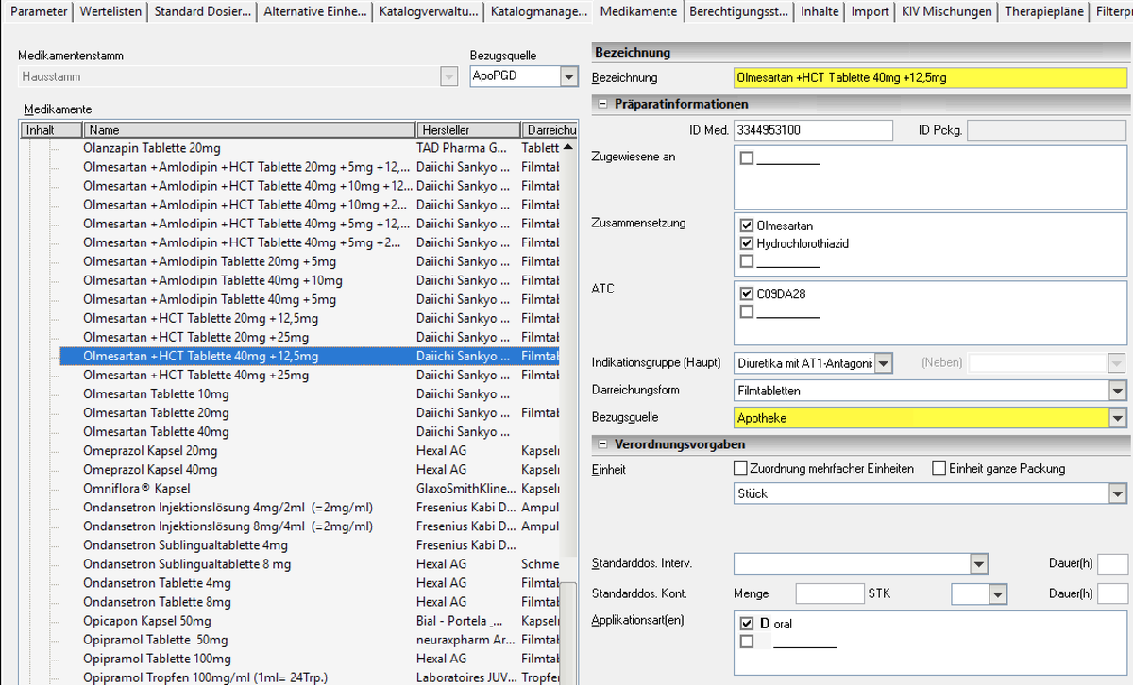Image resolution: width=1133 pixels, height=685 pixels.
Task: Edit the Bezeichnung text field
Action: coord(930,77)
